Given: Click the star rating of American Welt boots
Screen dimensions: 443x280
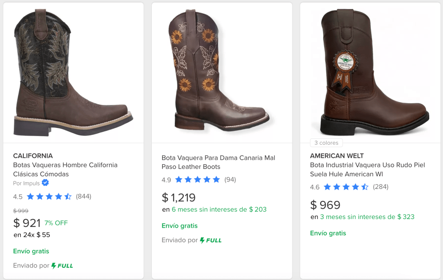Looking at the screenshot, I should pyautogui.click(x=346, y=187).
